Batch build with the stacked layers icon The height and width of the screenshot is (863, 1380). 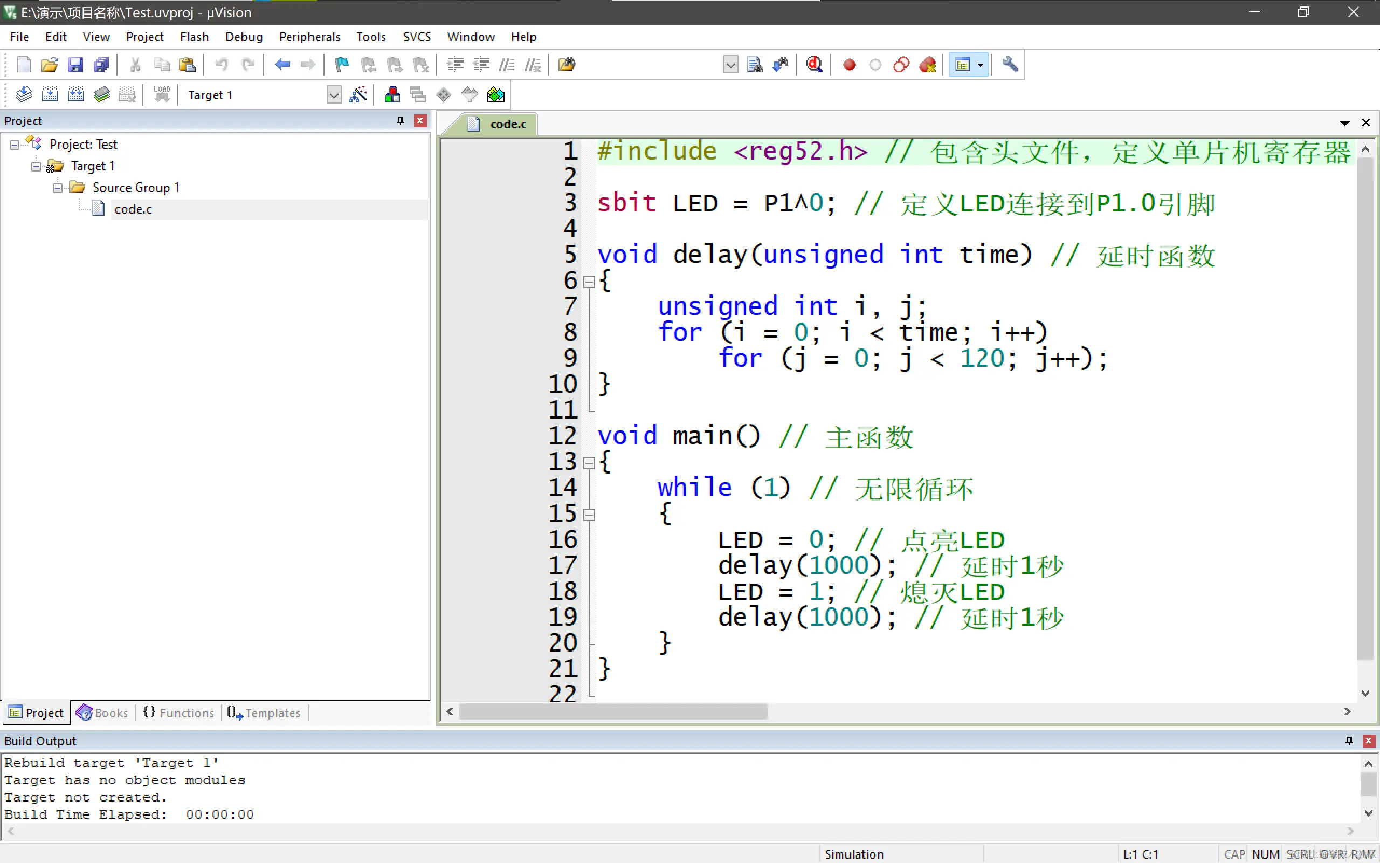point(101,94)
